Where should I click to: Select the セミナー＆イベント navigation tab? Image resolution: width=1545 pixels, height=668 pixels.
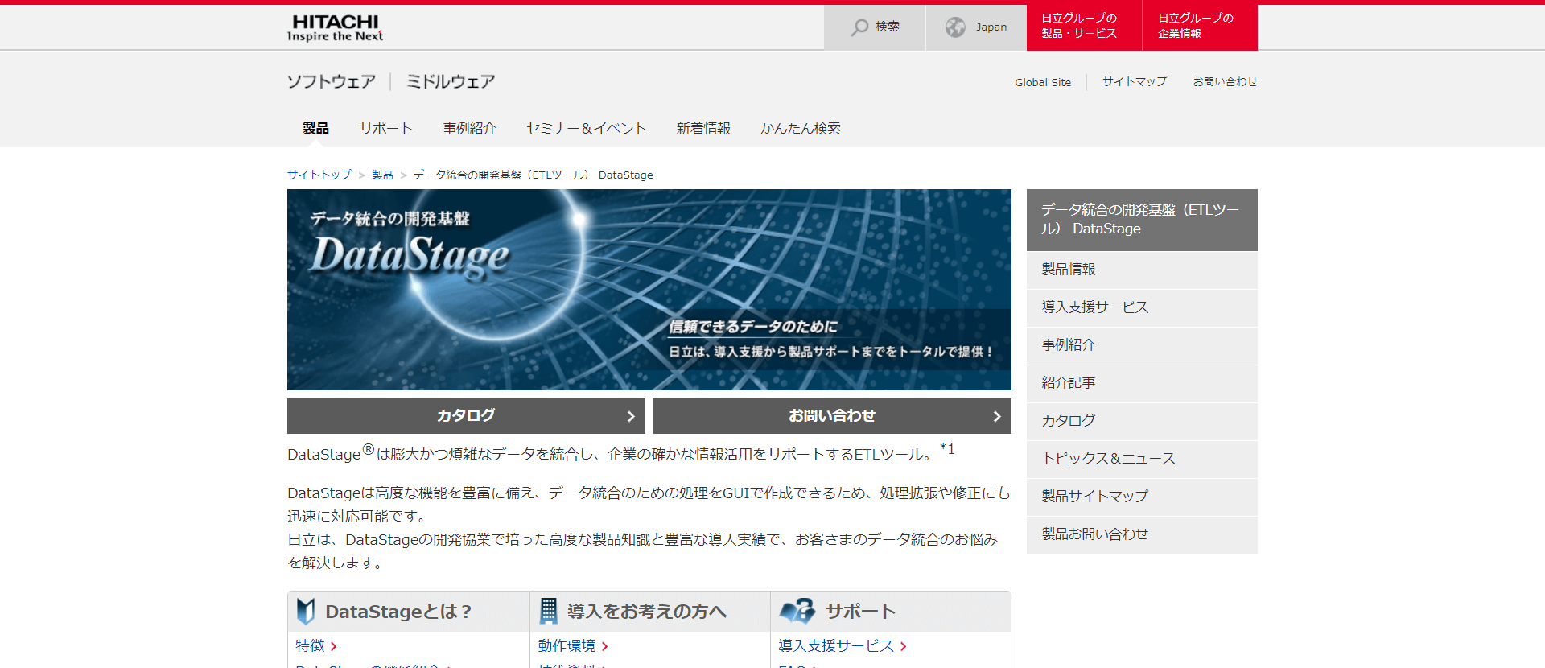click(x=587, y=128)
